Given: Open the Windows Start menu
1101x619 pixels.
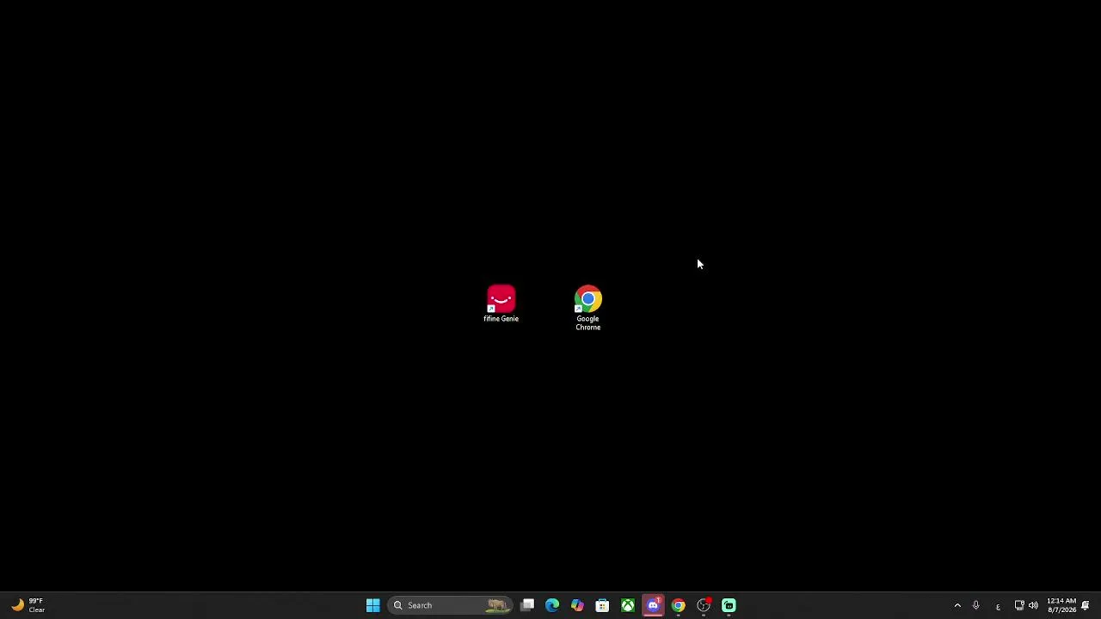Looking at the screenshot, I should [372, 605].
